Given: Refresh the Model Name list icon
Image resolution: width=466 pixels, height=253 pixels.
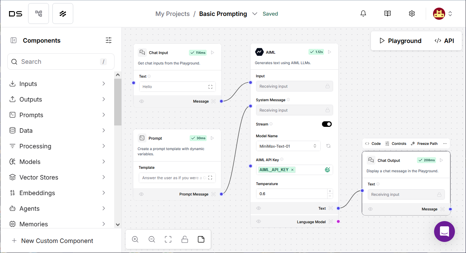Looking at the screenshot, I should coord(328,146).
